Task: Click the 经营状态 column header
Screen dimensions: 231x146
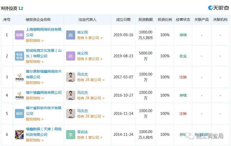Action: pyautogui.click(x=183, y=20)
